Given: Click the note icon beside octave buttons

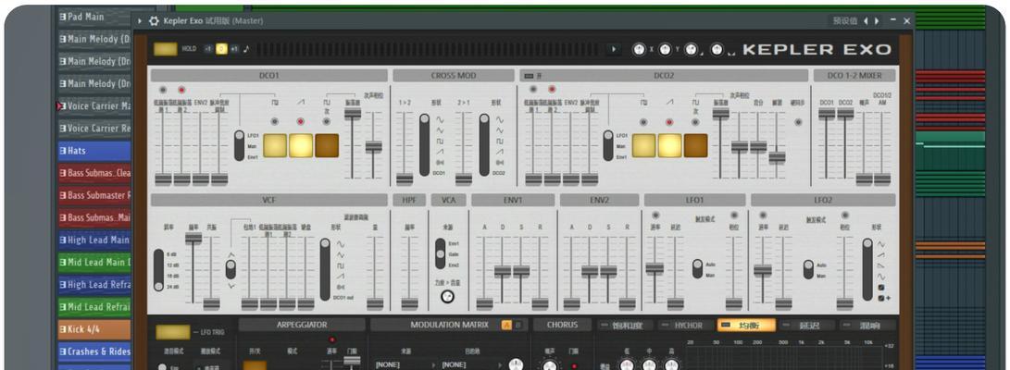Looking at the screenshot, I should click(x=246, y=49).
